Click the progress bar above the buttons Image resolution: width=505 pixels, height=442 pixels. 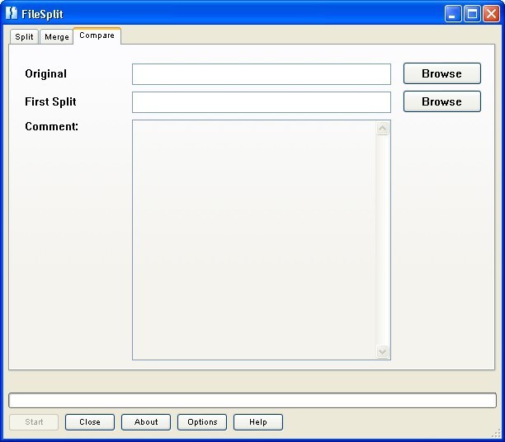(x=252, y=400)
